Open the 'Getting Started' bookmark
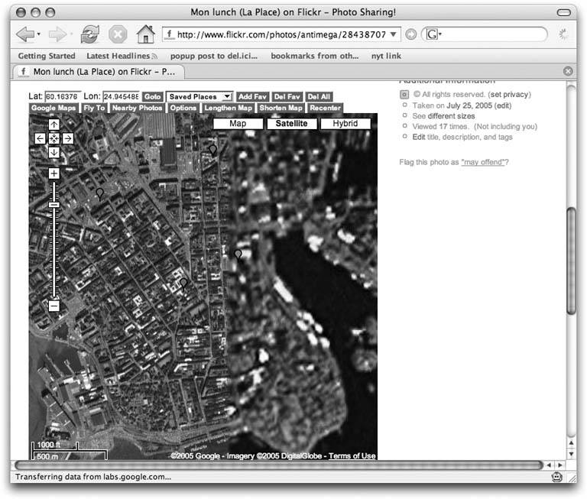The image size is (587, 499). (x=47, y=56)
